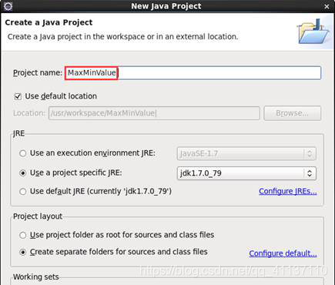Click the Eclipse icon in the title bar

click(8, 5)
